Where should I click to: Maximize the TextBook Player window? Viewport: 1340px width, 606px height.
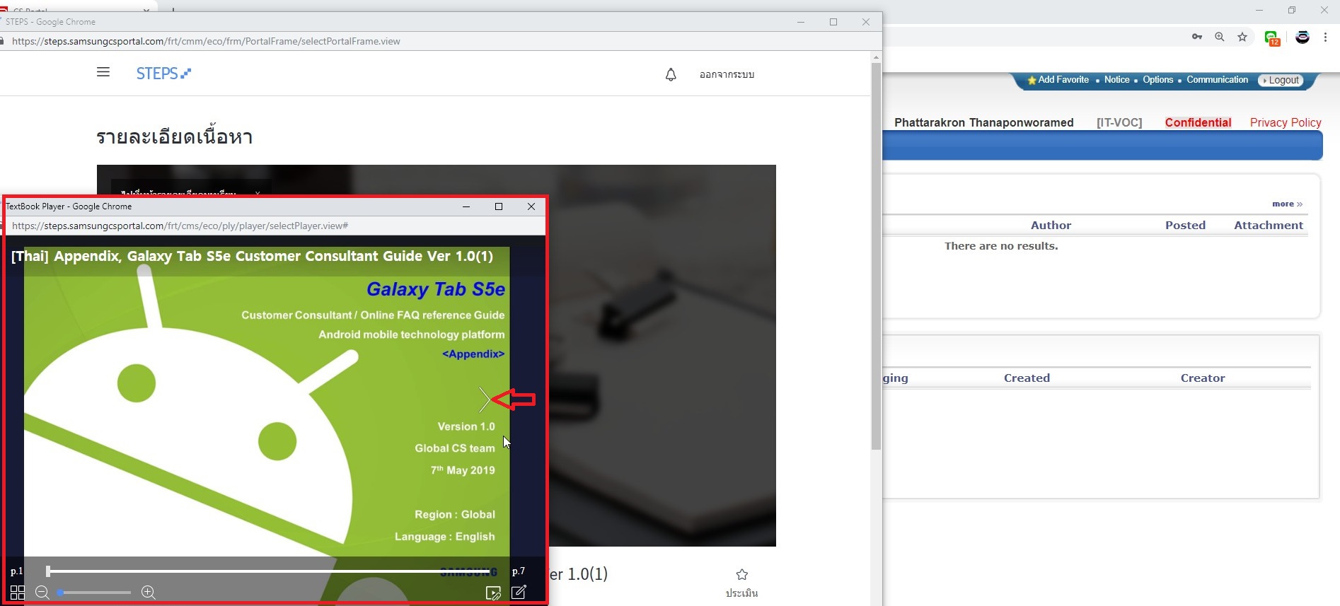[499, 206]
